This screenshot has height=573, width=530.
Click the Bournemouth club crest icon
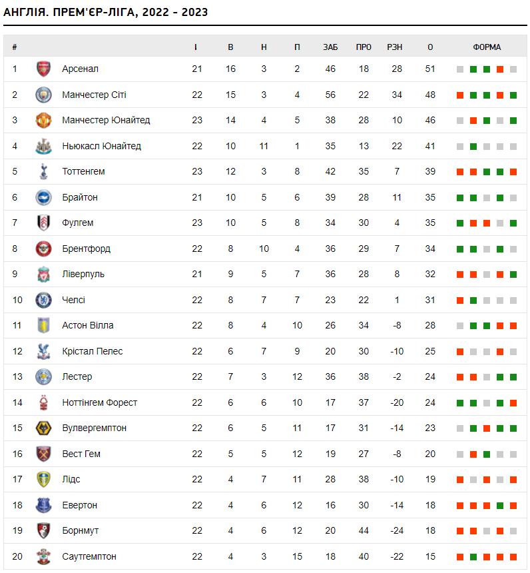click(x=43, y=530)
